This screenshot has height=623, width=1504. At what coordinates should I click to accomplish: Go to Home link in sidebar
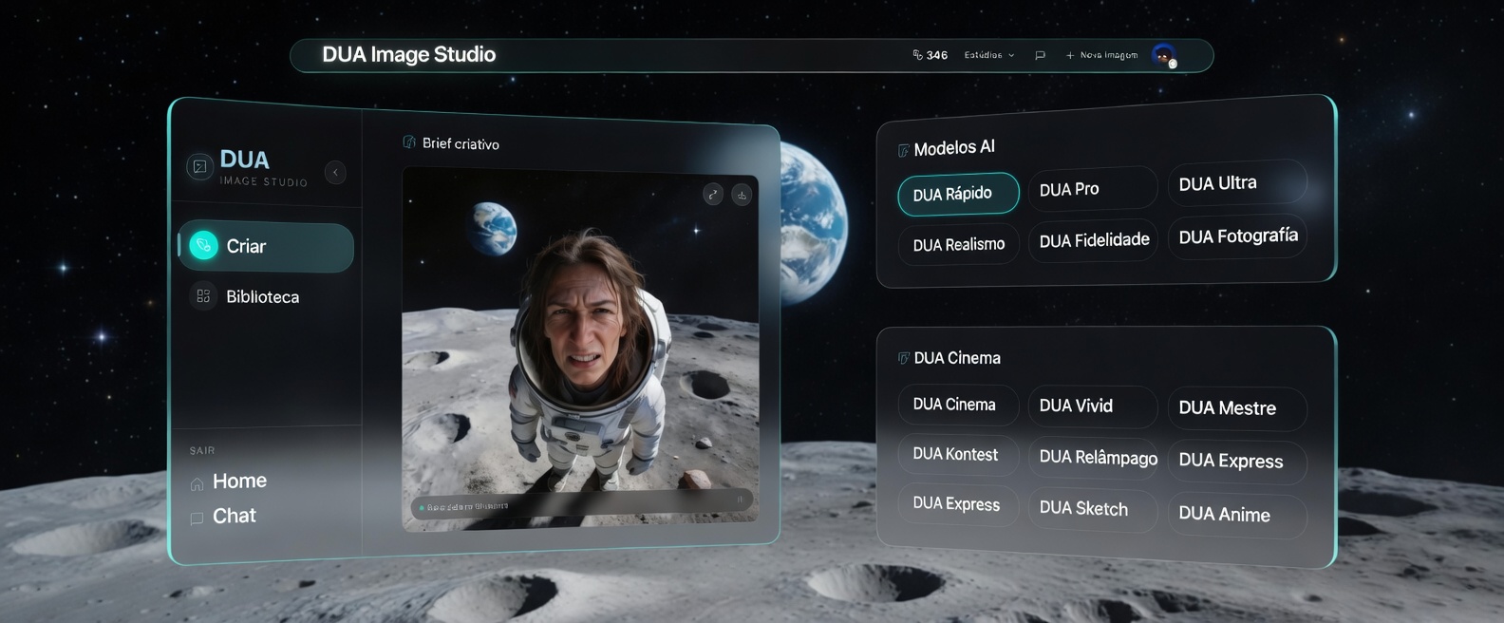coord(238,481)
